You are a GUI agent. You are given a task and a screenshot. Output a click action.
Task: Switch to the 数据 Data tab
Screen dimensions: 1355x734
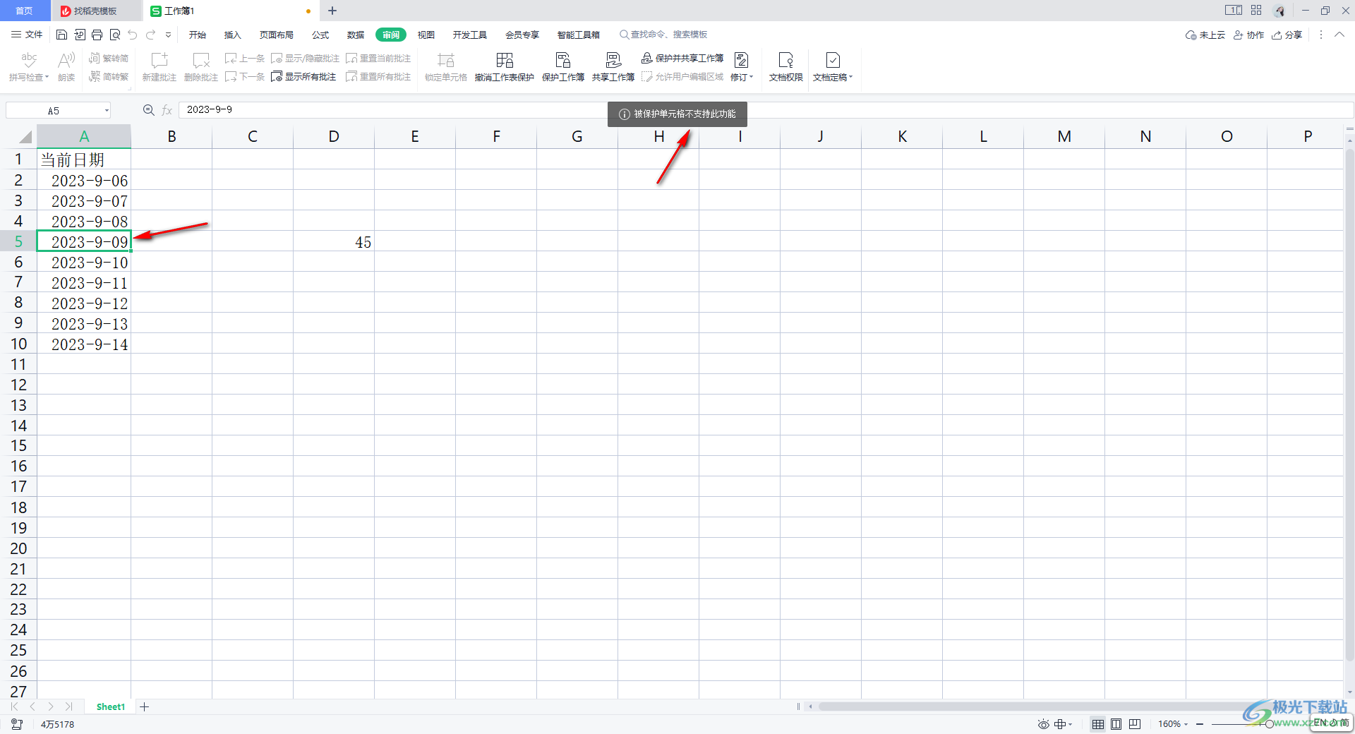click(356, 35)
